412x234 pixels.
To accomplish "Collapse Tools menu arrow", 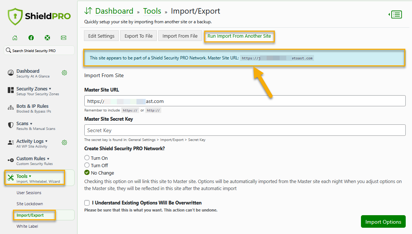I will click(30, 176).
